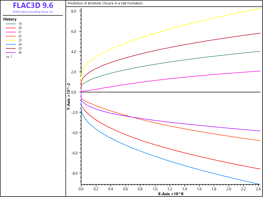
Task: Select the "vs. 1" legend text
Action: 9,57
